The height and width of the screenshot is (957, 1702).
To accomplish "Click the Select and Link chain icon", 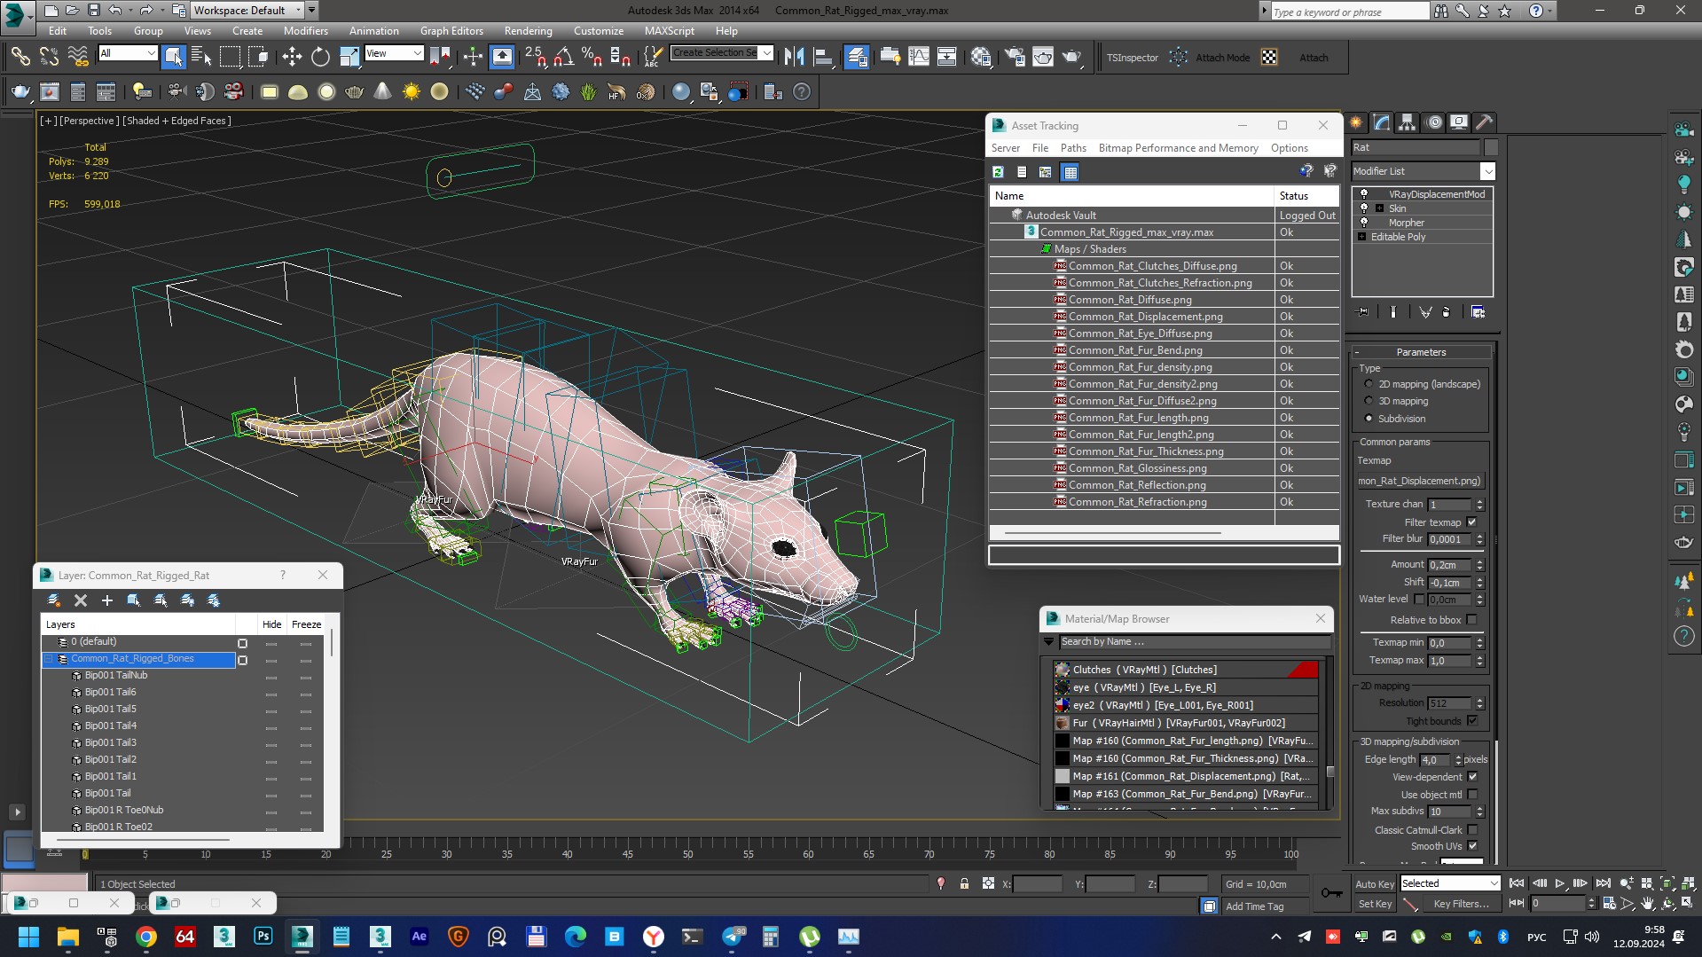I will (20, 58).
